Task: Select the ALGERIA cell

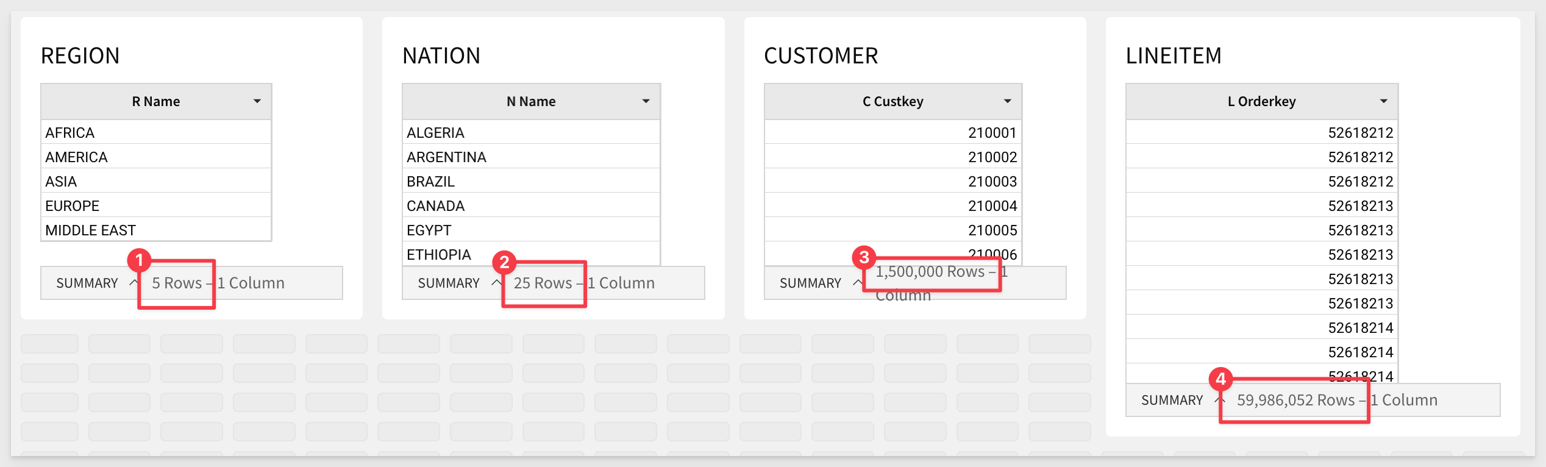Action: (531, 132)
